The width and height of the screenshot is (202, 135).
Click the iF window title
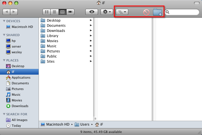point(101,3)
